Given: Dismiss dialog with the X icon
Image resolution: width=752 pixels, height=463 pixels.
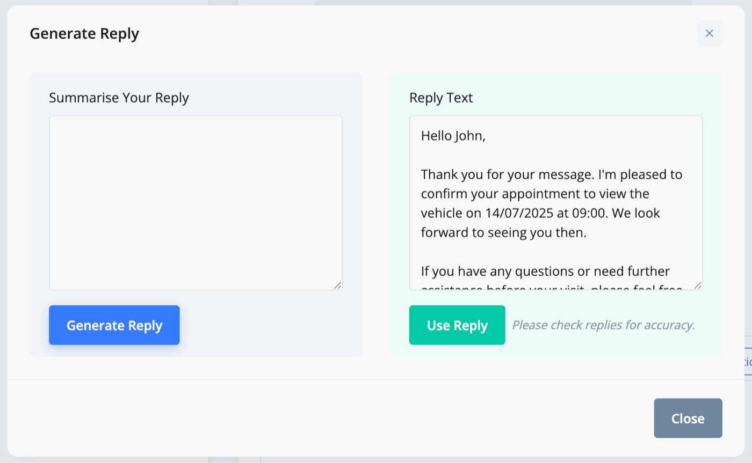Looking at the screenshot, I should (709, 33).
